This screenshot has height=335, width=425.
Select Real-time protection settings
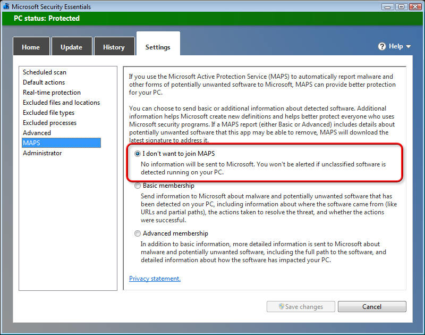tap(52, 93)
